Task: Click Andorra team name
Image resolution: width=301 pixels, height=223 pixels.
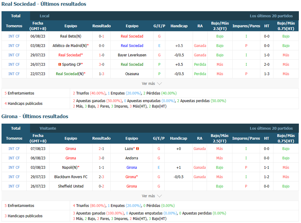Action: [x=132, y=158]
